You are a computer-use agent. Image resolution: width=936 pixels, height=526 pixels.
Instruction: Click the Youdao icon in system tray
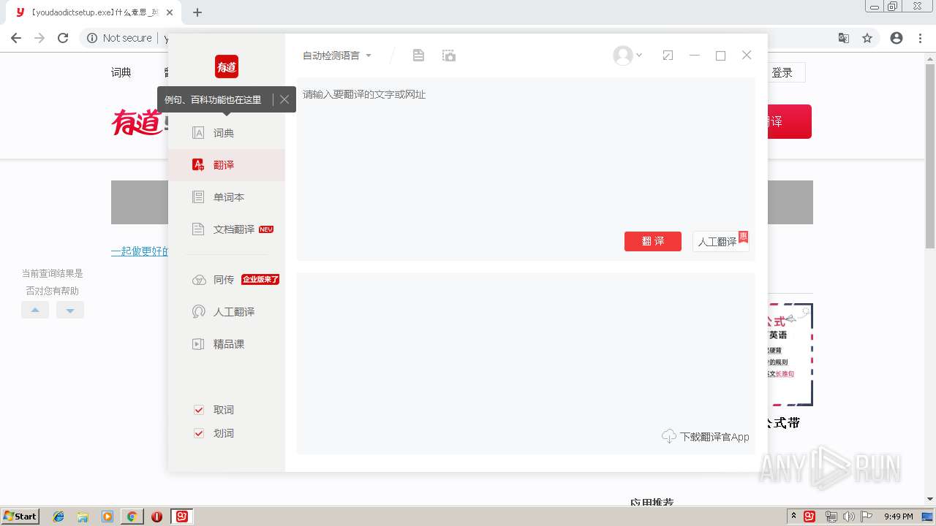[x=809, y=517]
